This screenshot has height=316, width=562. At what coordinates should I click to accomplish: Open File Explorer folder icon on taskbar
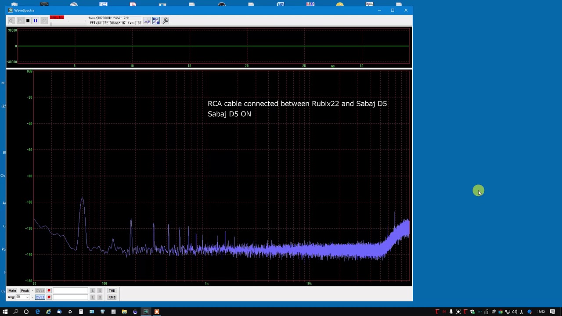click(124, 312)
